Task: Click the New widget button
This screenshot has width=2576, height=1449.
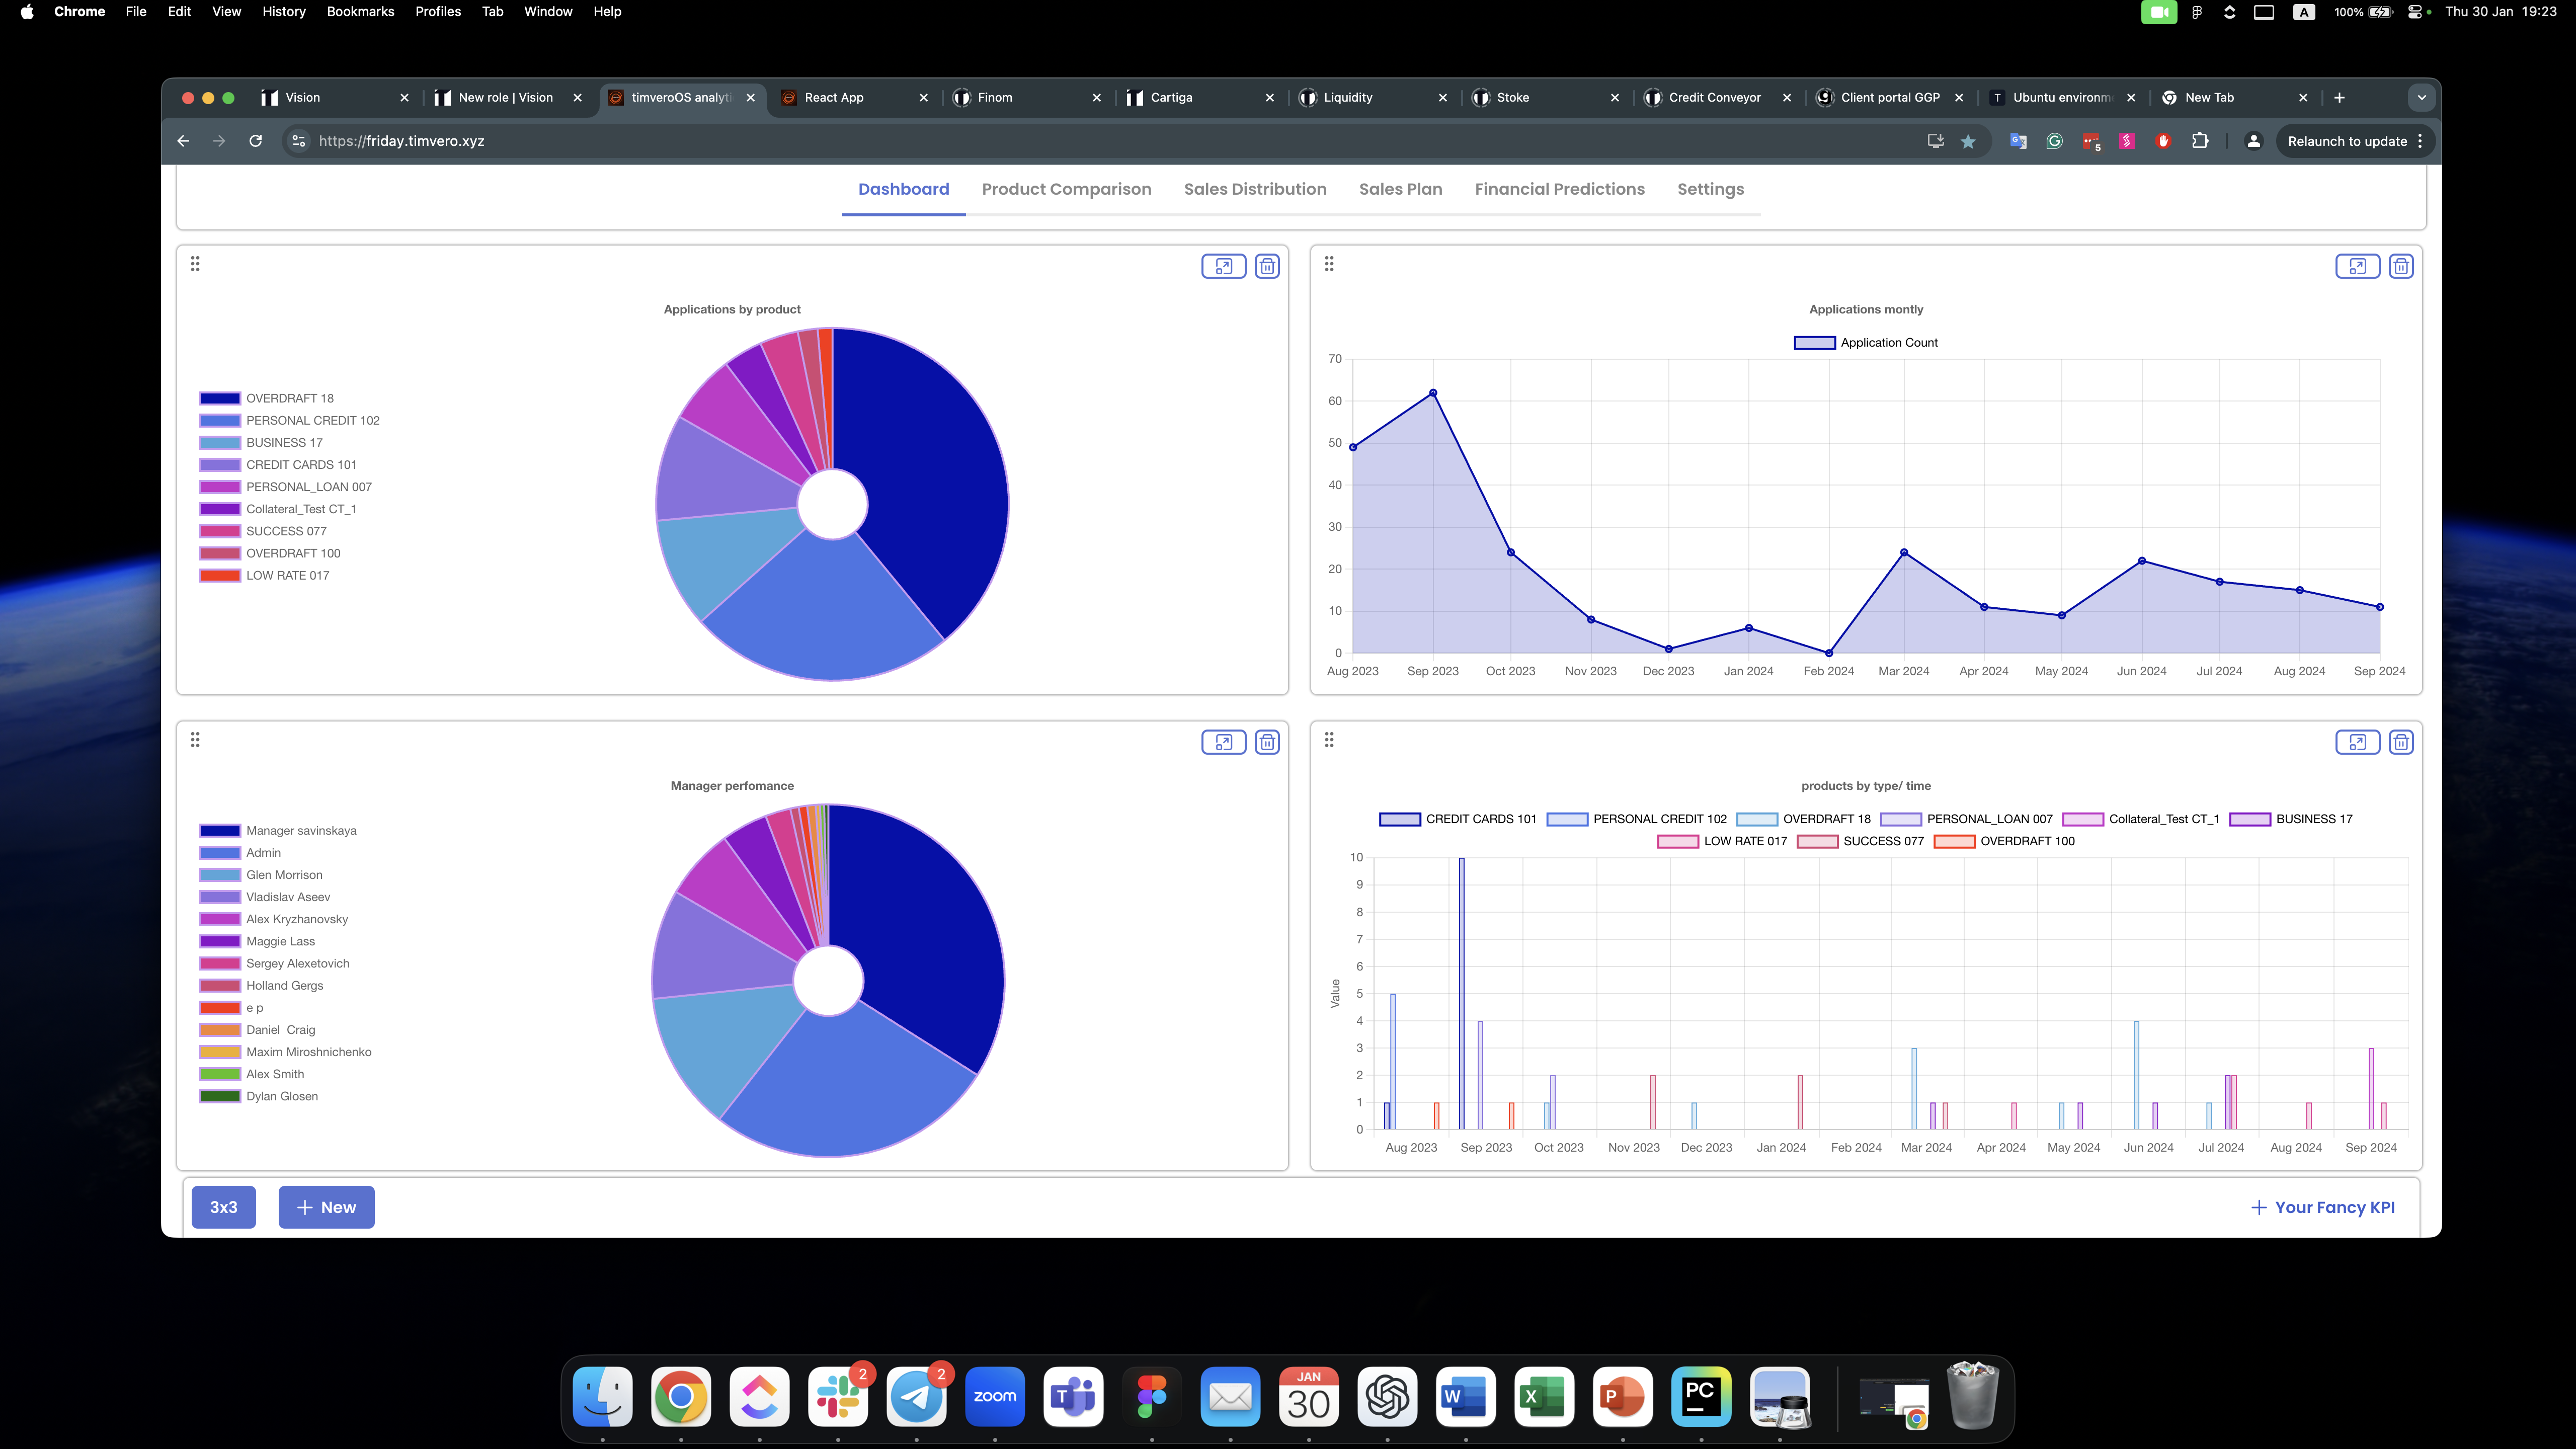Action: (326, 1207)
